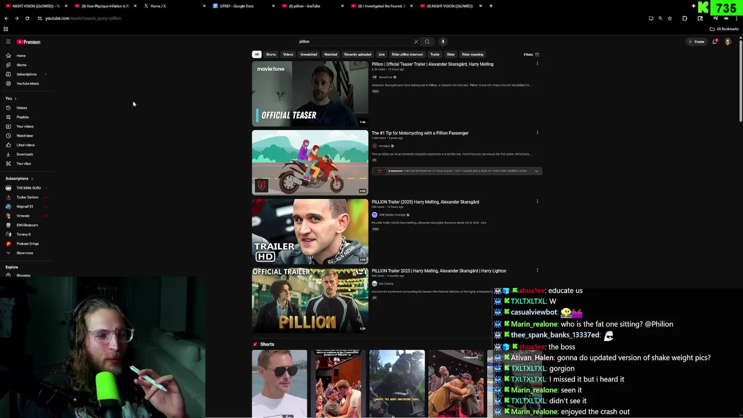Select the Trailer filter chip
The height and width of the screenshot is (418, 743).
(x=435, y=55)
